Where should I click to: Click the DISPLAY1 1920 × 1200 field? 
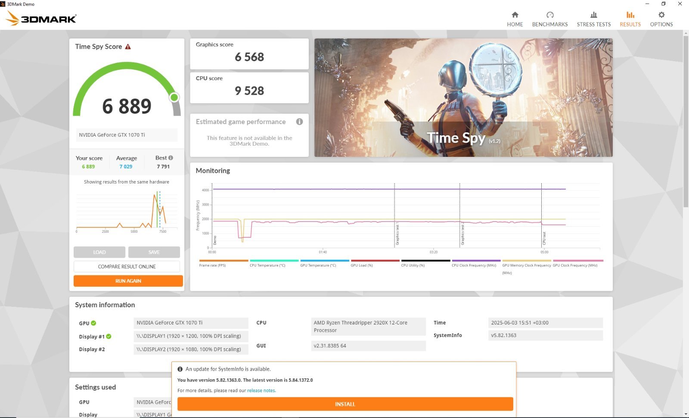coord(191,336)
